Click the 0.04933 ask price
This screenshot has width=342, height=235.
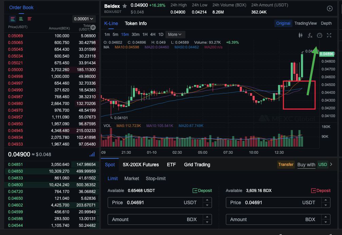pos(16,144)
